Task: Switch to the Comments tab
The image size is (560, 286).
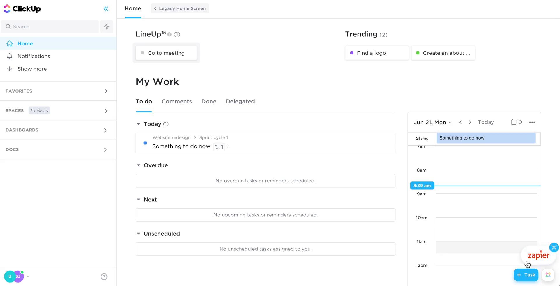Action: coord(177,101)
